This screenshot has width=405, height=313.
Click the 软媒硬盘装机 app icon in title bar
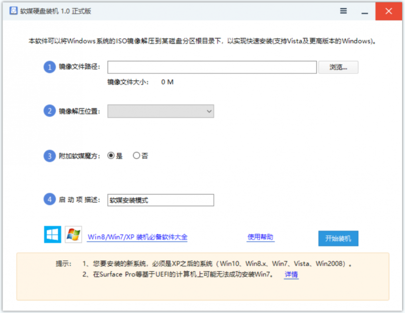tap(13, 11)
